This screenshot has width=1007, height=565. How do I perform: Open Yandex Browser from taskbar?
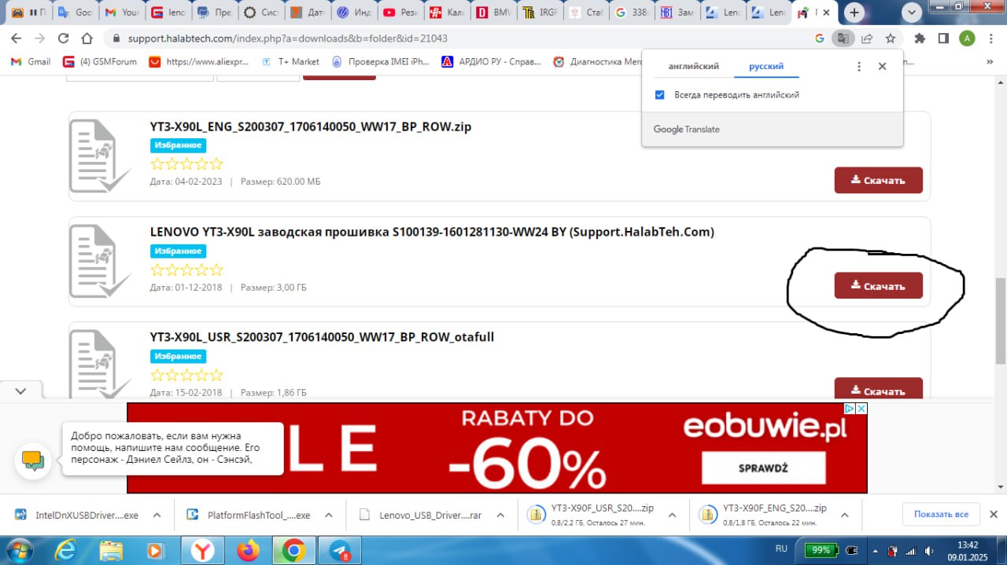point(202,550)
